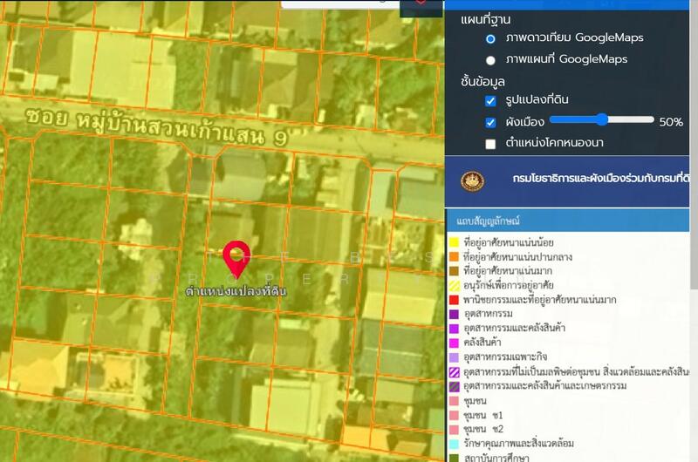Screen dimensions: 698x462
Task: Click red swatch for commercial zone
Action: click(454, 299)
